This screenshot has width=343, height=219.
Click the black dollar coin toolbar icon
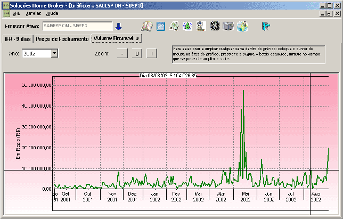click(215, 26)
